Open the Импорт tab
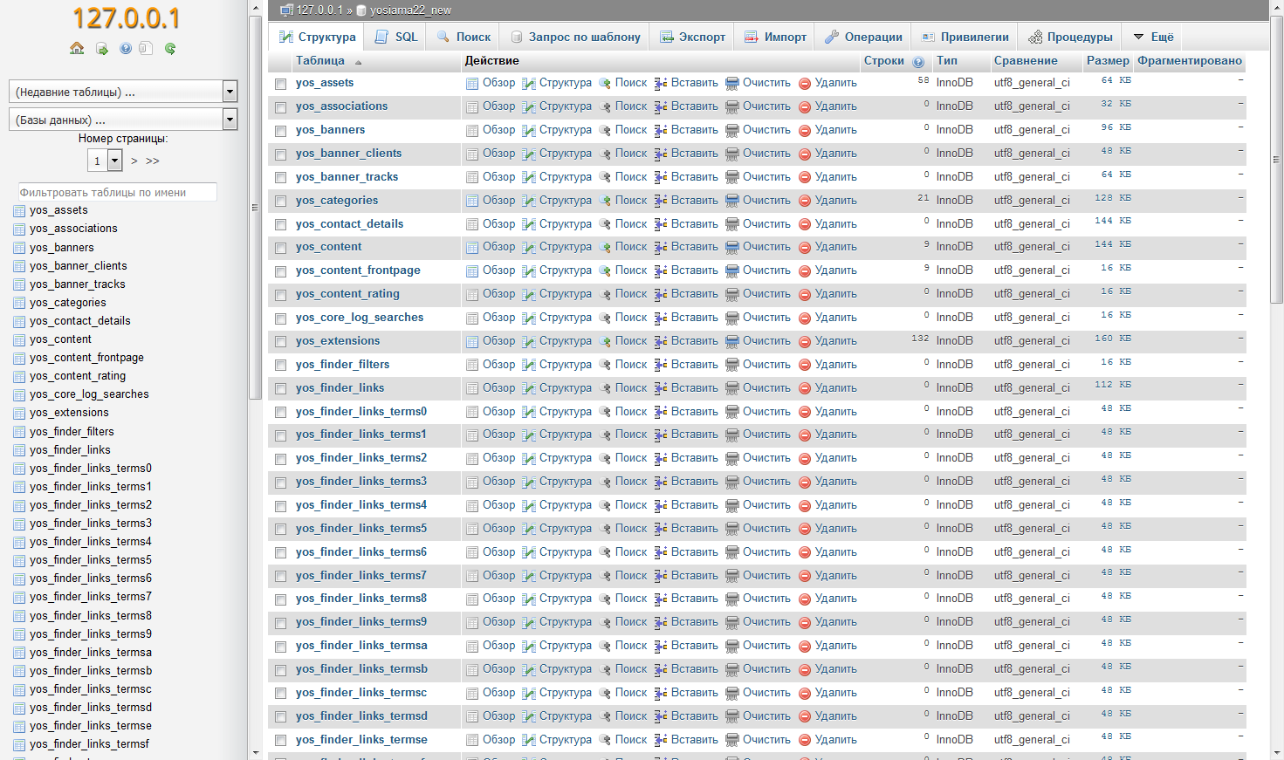Screen dimensions: 1284x760 (x=775, y=37)
